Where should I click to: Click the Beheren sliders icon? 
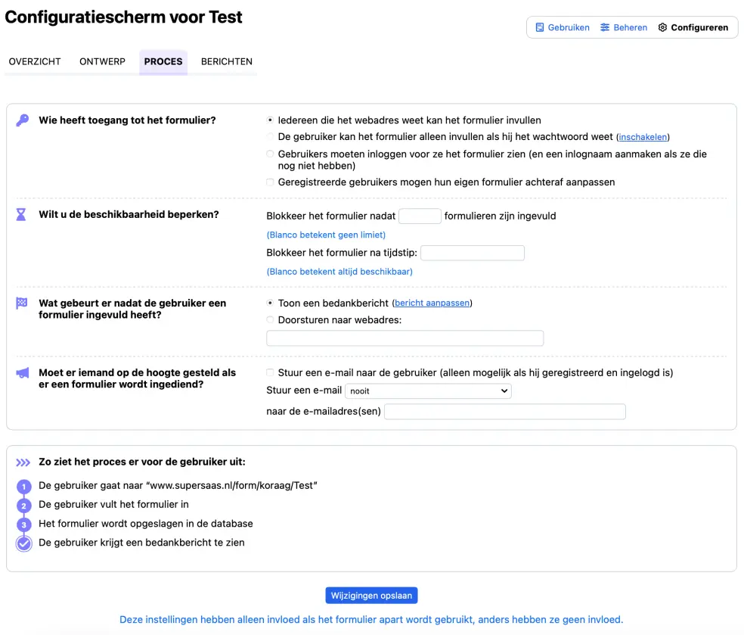click(x=605, y=27)
